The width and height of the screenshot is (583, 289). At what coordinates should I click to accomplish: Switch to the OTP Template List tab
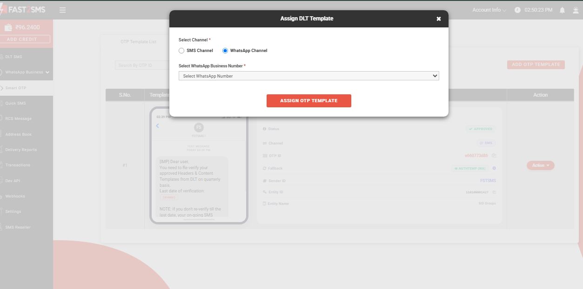(138, 42)
